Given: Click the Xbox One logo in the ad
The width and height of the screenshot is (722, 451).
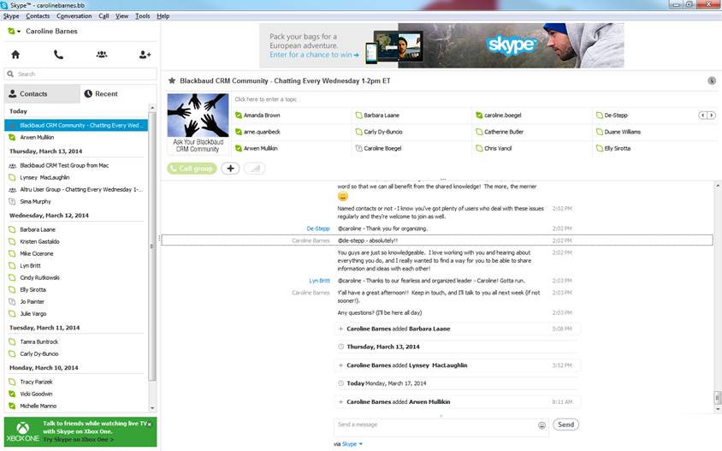Looking at the screenshot, I should [22, 431].
